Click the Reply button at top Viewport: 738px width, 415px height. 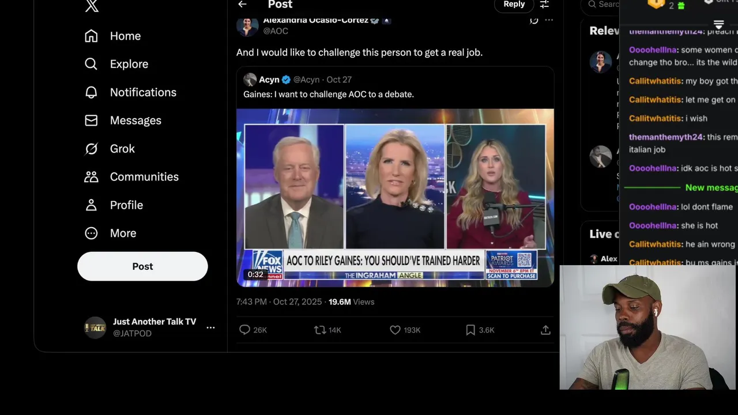[514, 5]
